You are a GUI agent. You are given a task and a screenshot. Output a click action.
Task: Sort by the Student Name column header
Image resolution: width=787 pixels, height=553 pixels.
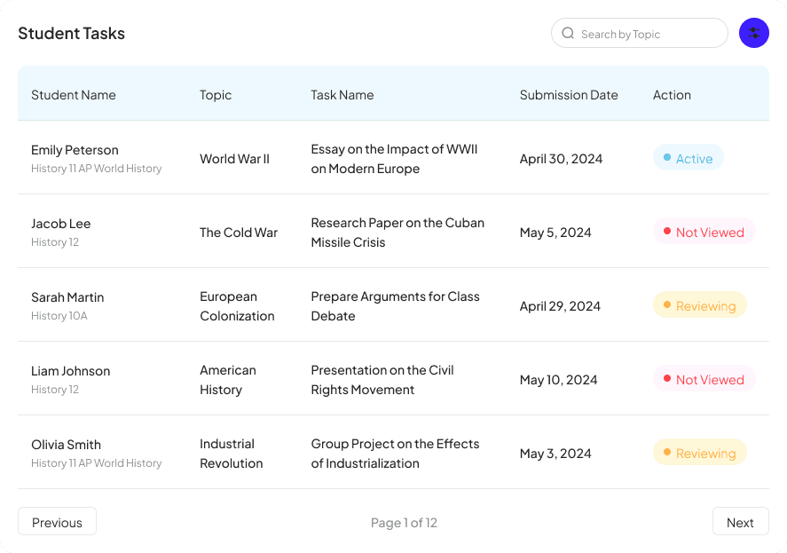coord(74,95)
